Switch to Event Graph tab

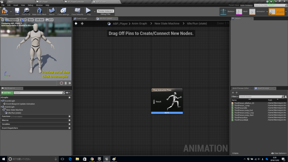tap(82, 19)
